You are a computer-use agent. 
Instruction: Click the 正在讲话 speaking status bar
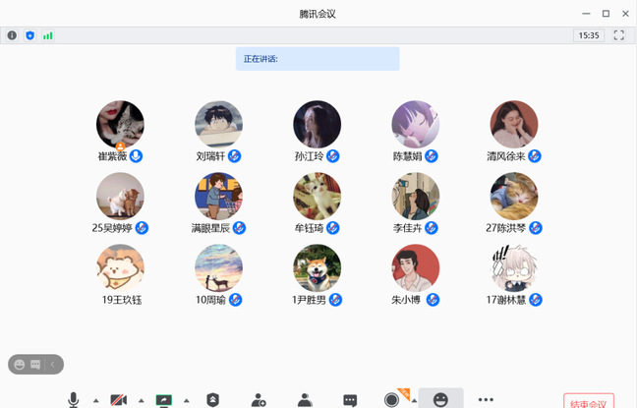[x=317, y=59]
